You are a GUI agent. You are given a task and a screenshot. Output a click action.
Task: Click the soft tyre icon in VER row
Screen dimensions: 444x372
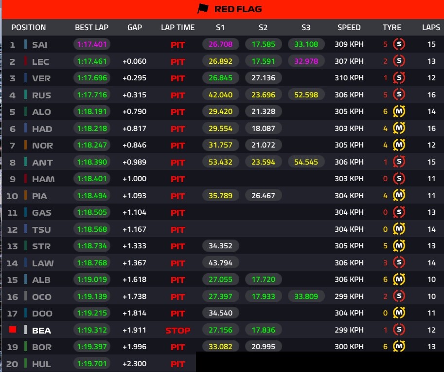(399, 78)
